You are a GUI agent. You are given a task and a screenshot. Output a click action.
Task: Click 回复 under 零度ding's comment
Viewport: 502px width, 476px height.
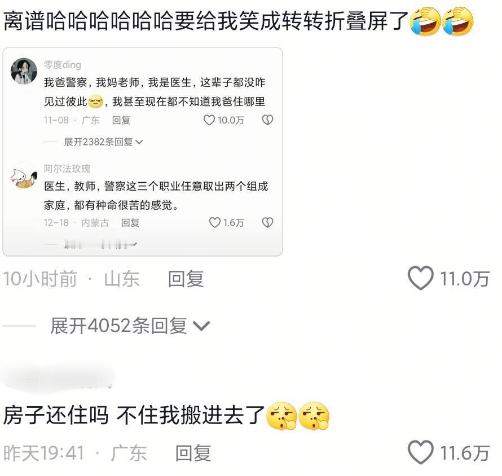pyautogui.click(x=121, y=120)
